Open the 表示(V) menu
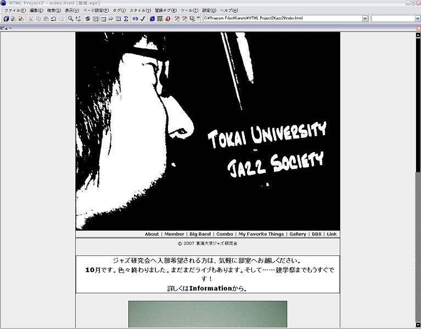This screenshot has width=421, height=329. (x=72, y=10)
